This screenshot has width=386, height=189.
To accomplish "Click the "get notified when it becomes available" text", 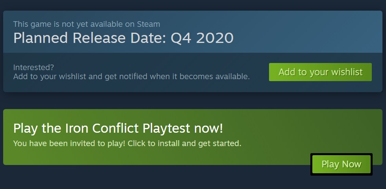I will (x=177, y=76).
